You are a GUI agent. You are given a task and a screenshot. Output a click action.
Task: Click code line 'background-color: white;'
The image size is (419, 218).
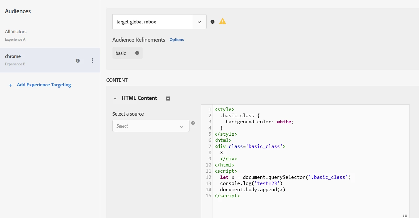tap(260, 122)
